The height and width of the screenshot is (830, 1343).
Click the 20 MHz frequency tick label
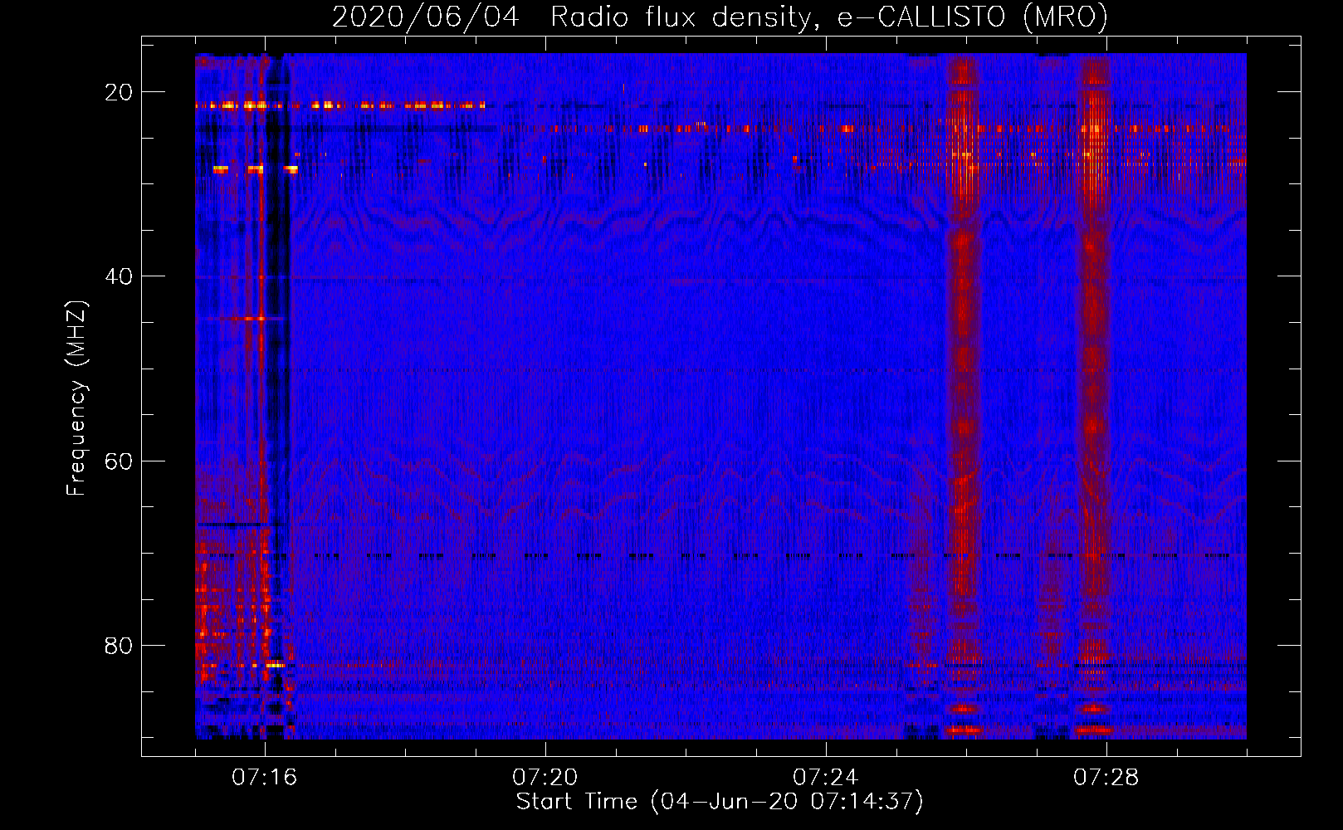(x=119, y=92)
